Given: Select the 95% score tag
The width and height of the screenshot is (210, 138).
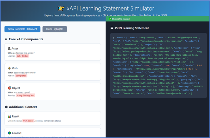Looking at the screenshot, I should (28, 121).
